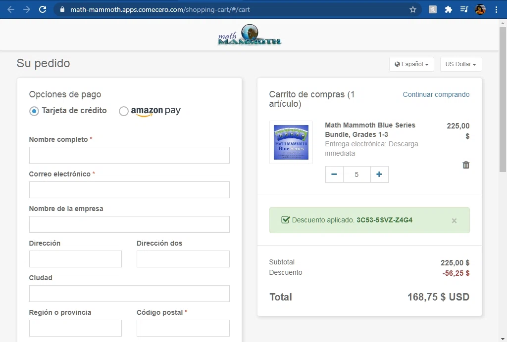Click the gray extension icon next to the star

point(433,9)
